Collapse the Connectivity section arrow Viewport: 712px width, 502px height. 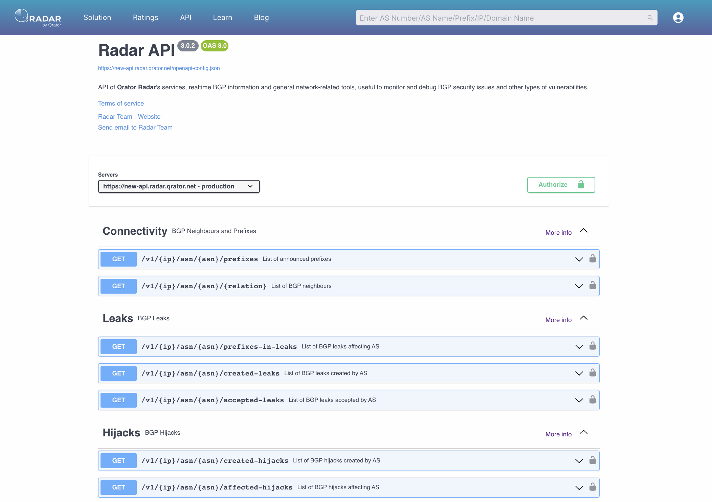pos(583,231)
